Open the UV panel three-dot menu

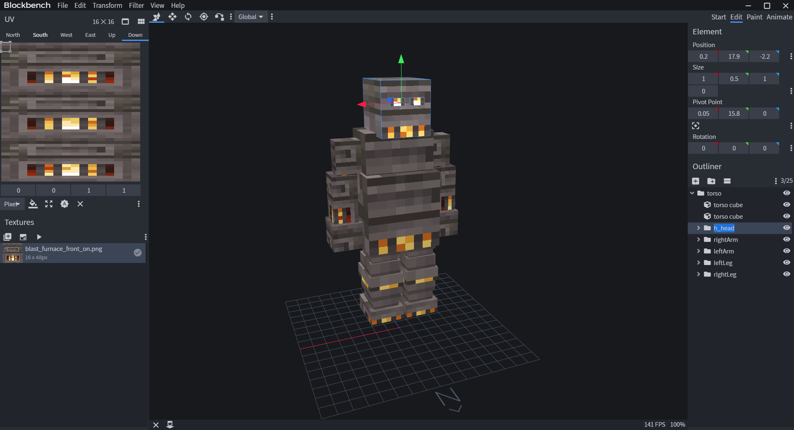click(139, 204)
